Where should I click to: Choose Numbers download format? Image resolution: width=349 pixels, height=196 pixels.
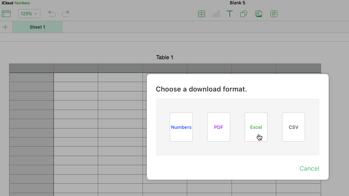pyautogui.click(x=181, y=127)
